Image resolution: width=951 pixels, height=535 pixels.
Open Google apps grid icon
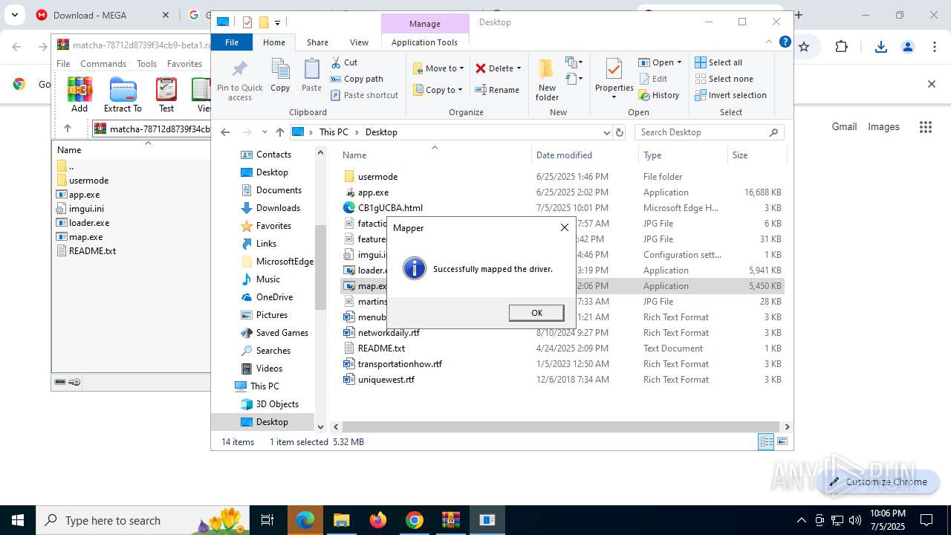925,127
